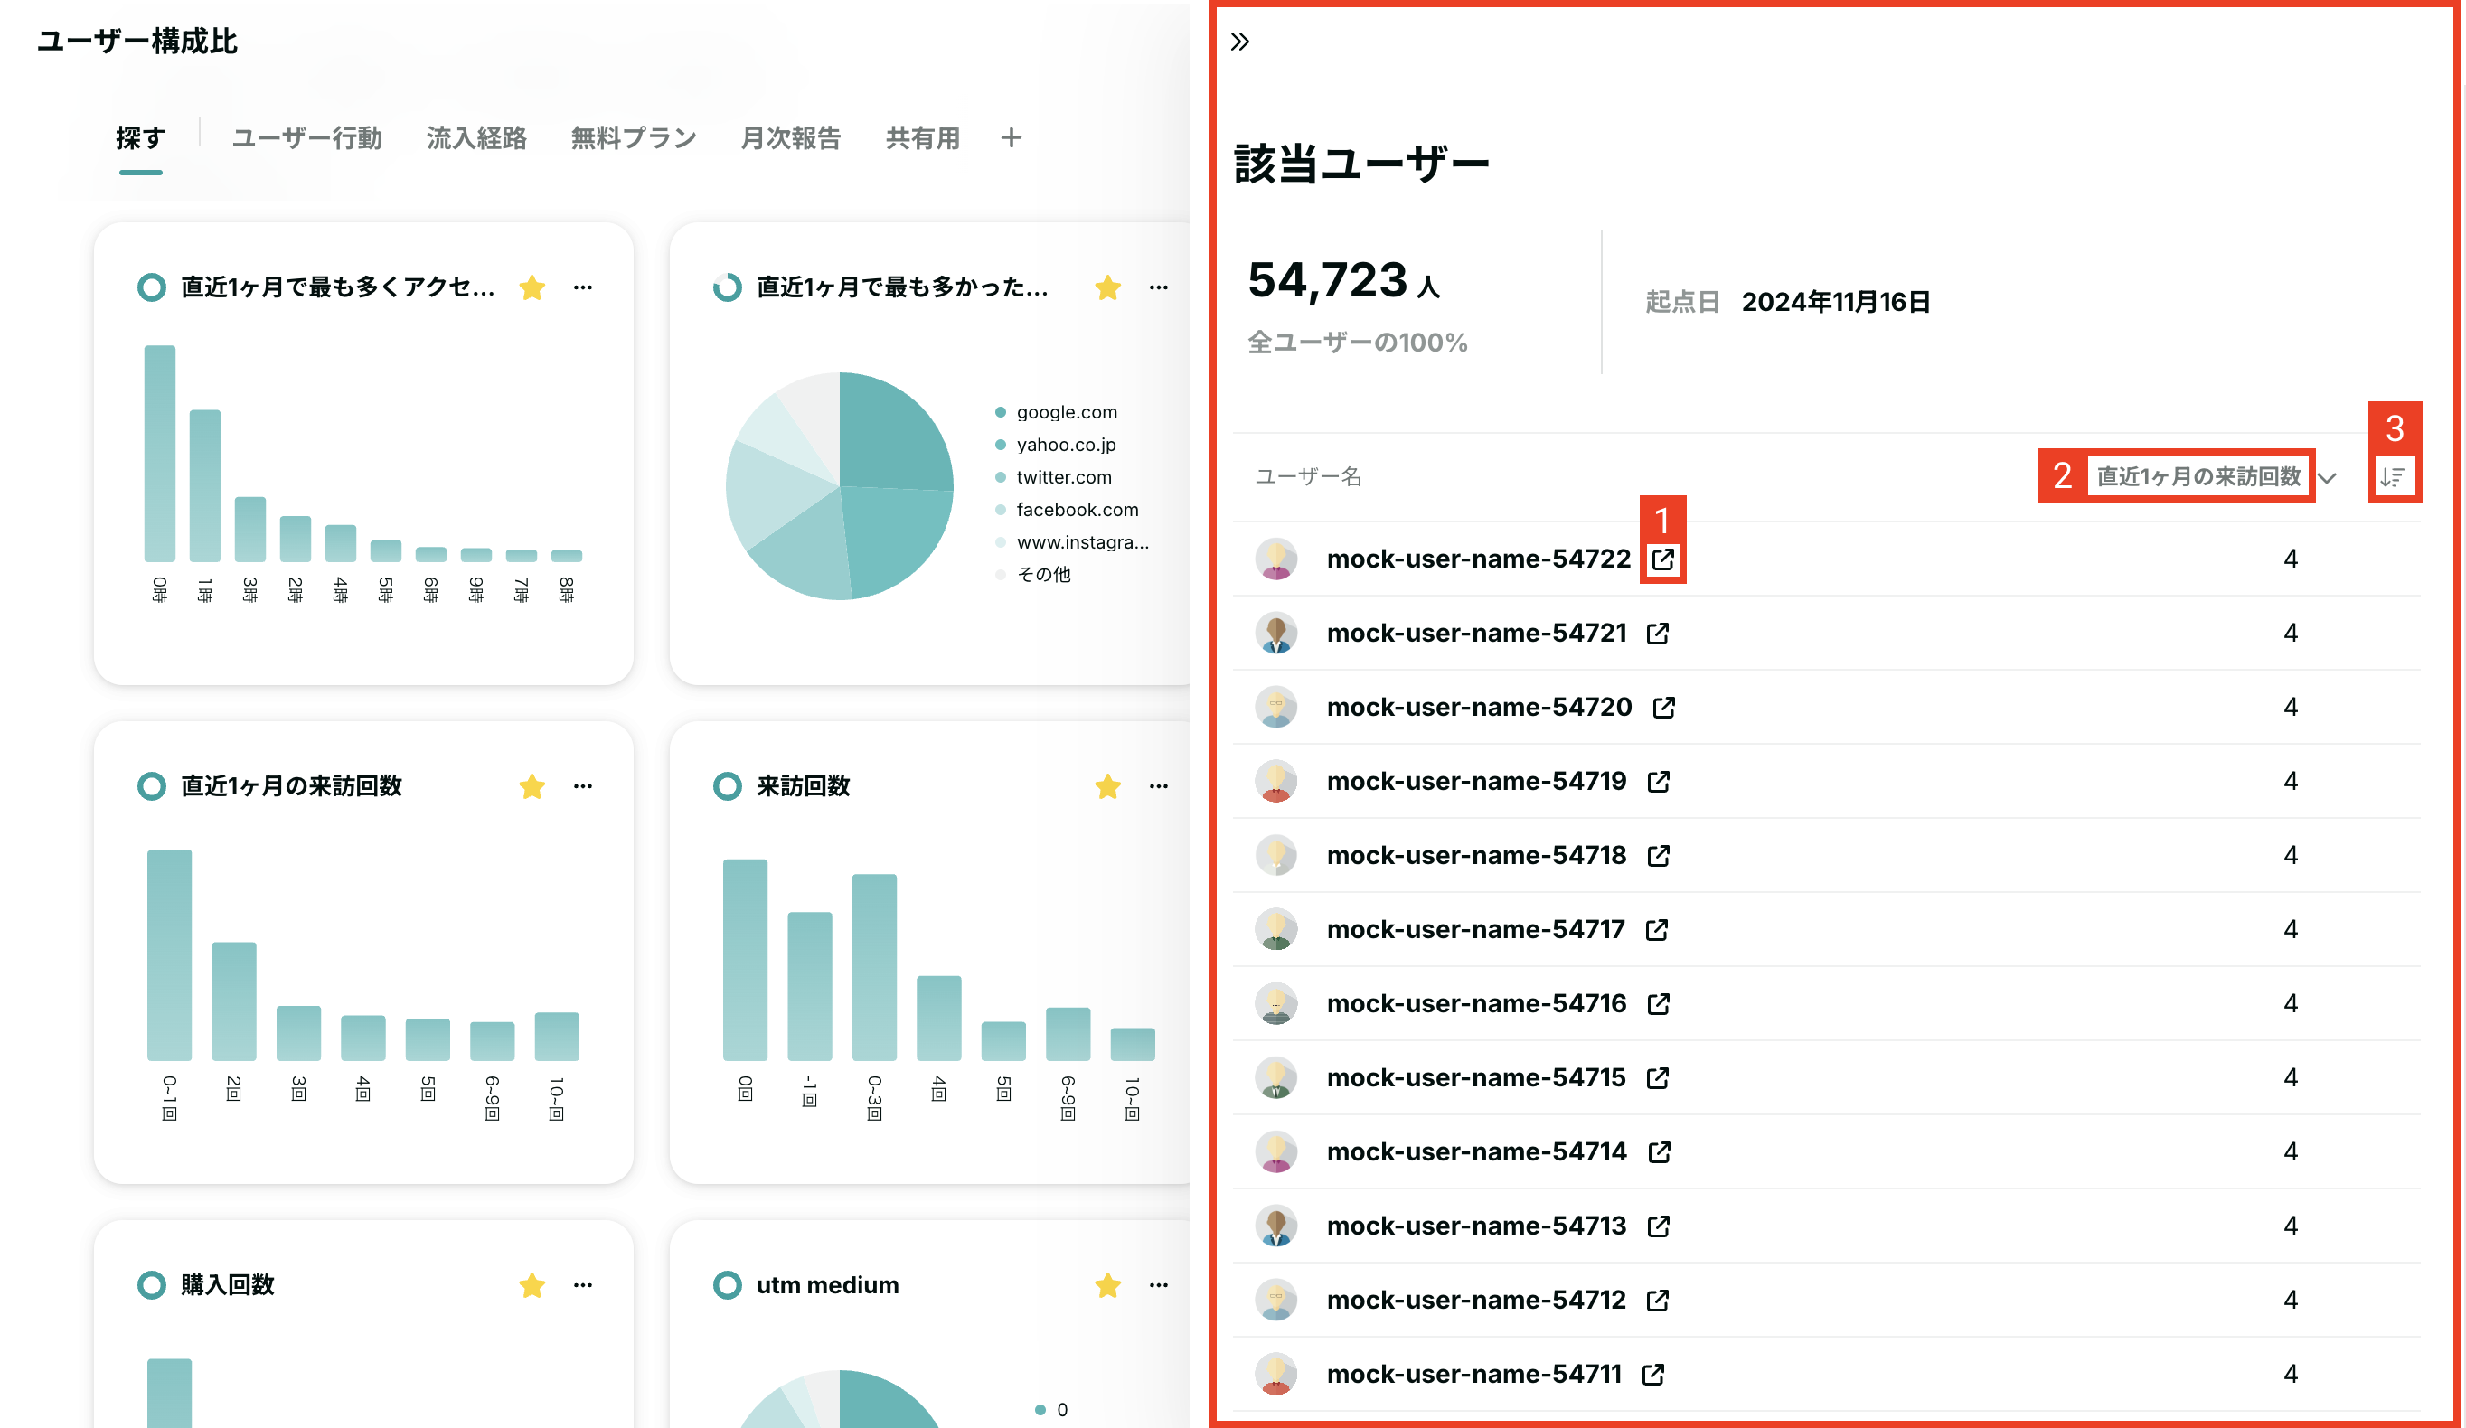Open external link for mock-user-name-54717
The width and height of the screenshot is (2466, 1428).
(1657, 929)
